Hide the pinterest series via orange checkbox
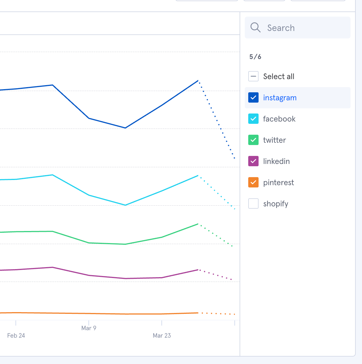This screenshot has width=362, height=364. coord(253,183)
